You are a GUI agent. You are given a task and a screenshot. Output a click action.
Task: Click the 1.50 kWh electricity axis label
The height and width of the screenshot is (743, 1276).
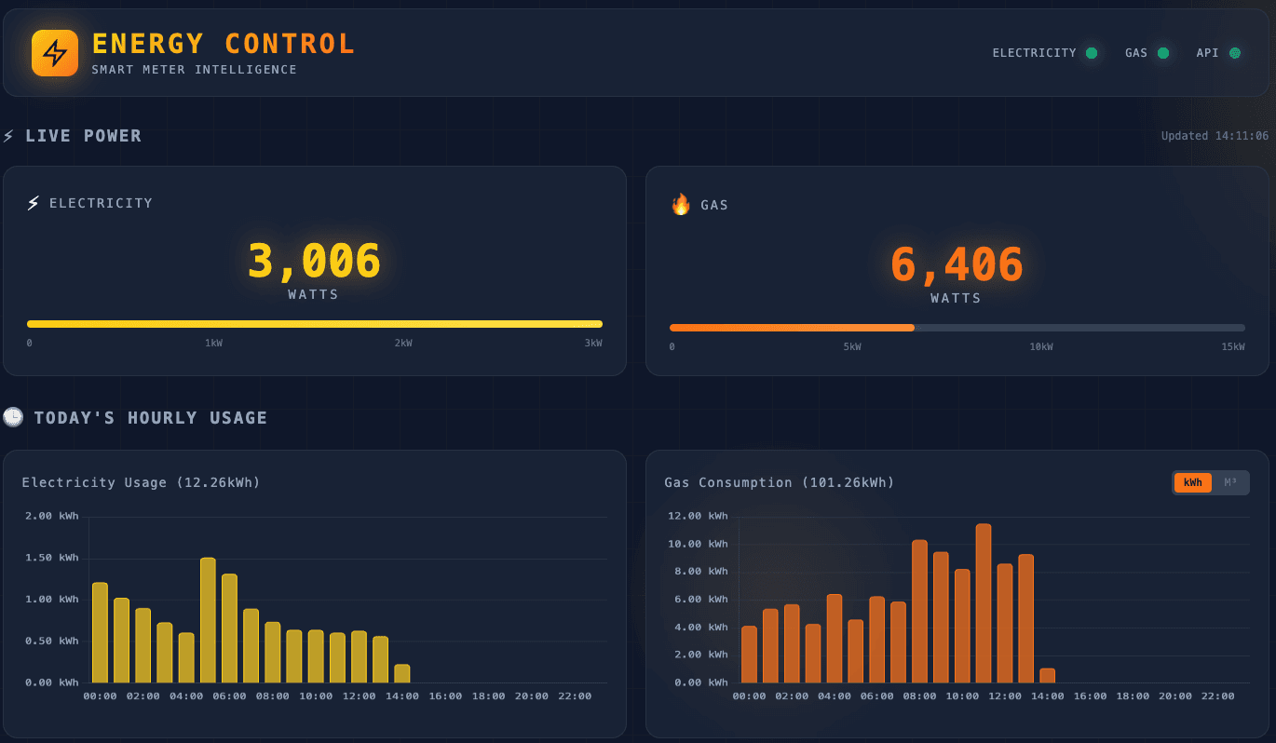click(x=51, y=558)
